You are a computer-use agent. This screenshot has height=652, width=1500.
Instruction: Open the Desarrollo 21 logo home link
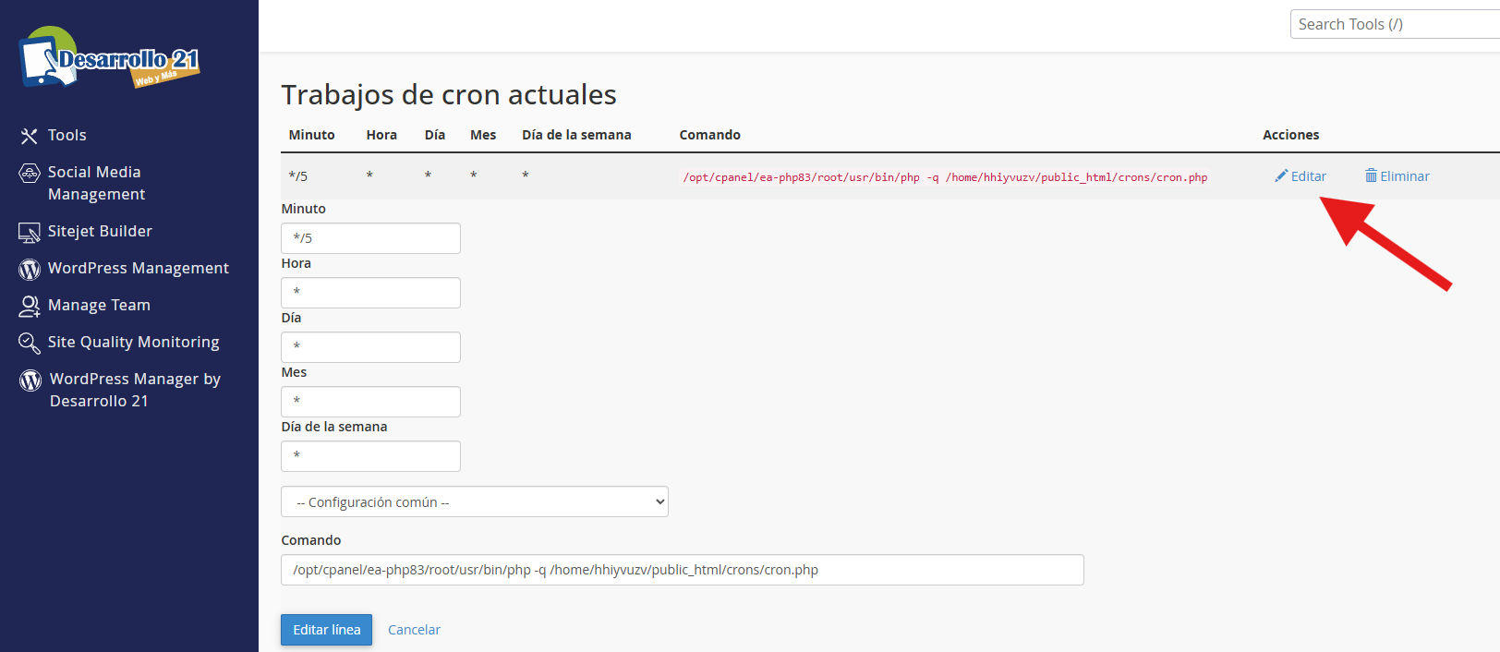click(x=109, y=58)
